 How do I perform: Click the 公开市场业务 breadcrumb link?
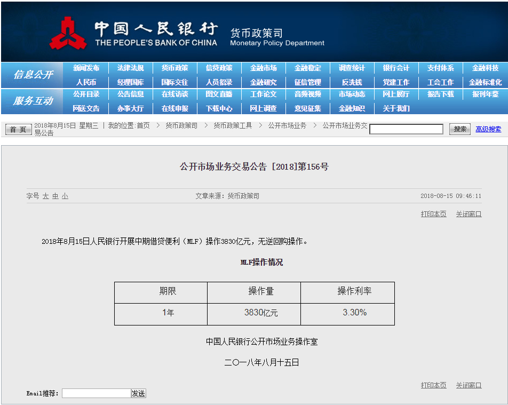287,126
